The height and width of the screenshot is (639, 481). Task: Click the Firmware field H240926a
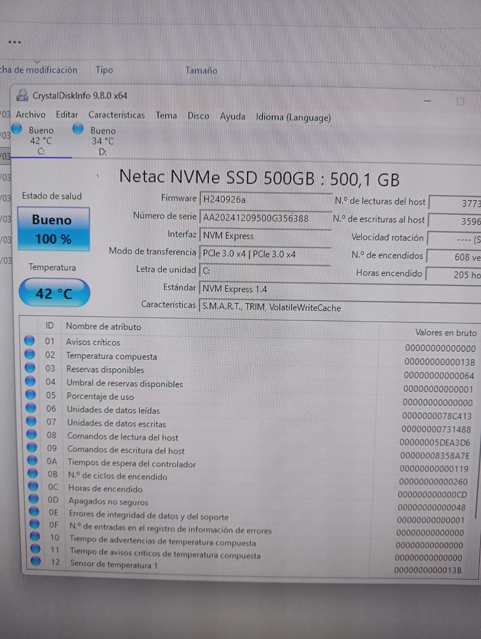[x=265, y=200]
